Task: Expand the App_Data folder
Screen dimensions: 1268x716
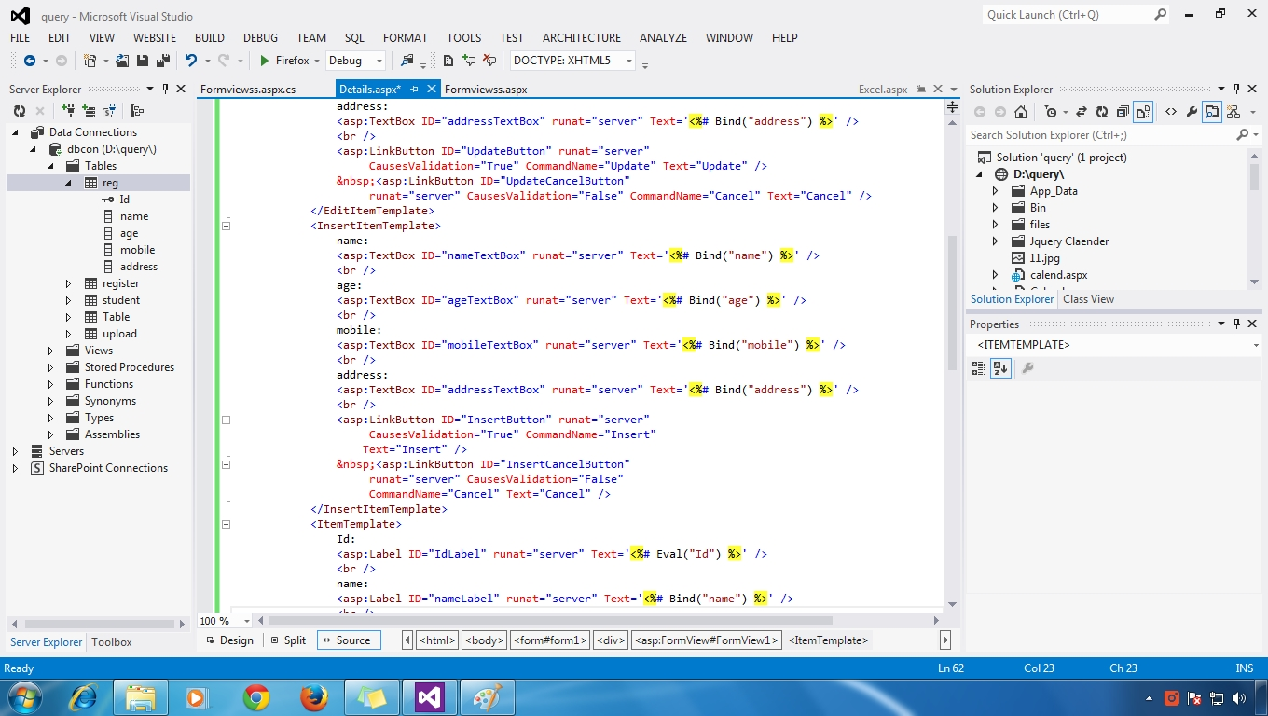Action: click(997, 190)
